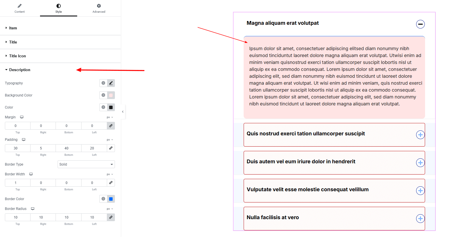This screenshot has height=237, width=451.
Task: Collapse the Description section
Action: pos(19,70)
